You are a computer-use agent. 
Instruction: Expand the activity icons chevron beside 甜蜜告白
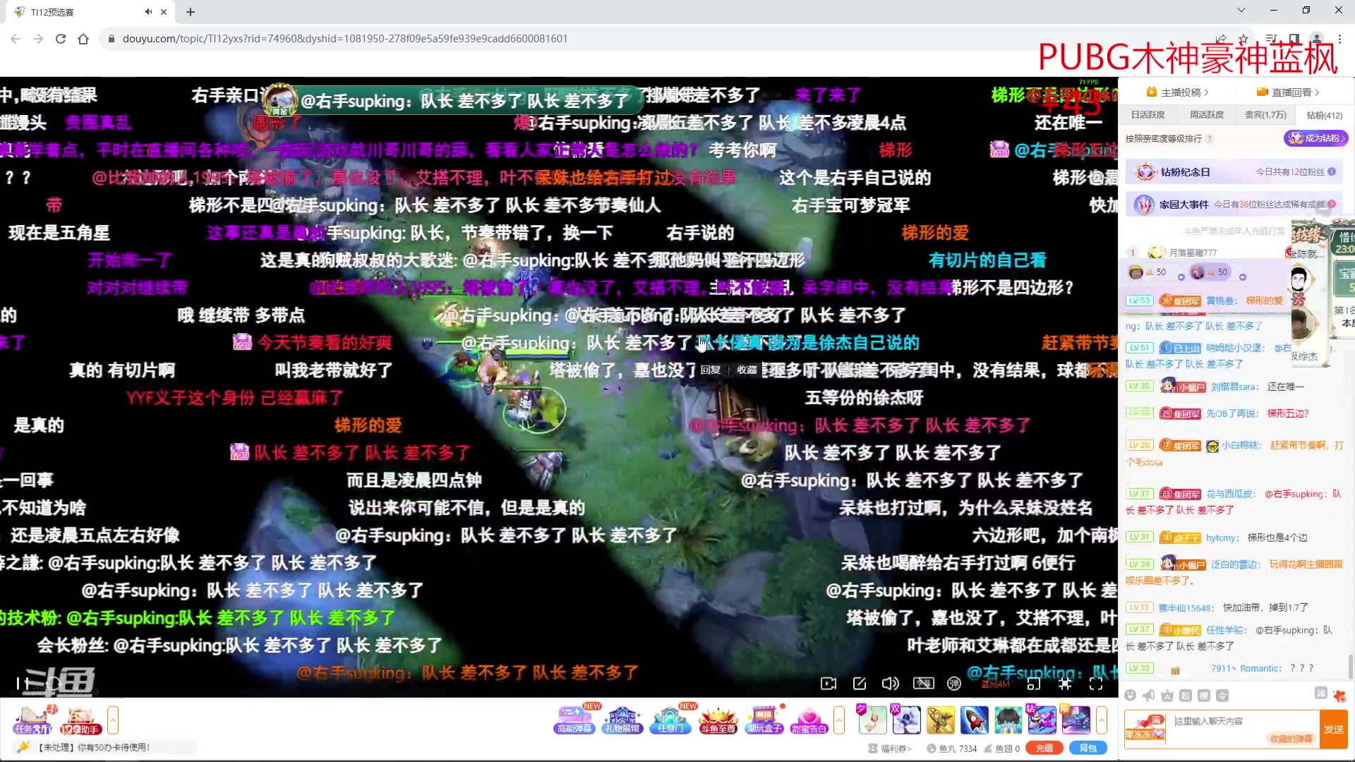(x=839, y=720)
